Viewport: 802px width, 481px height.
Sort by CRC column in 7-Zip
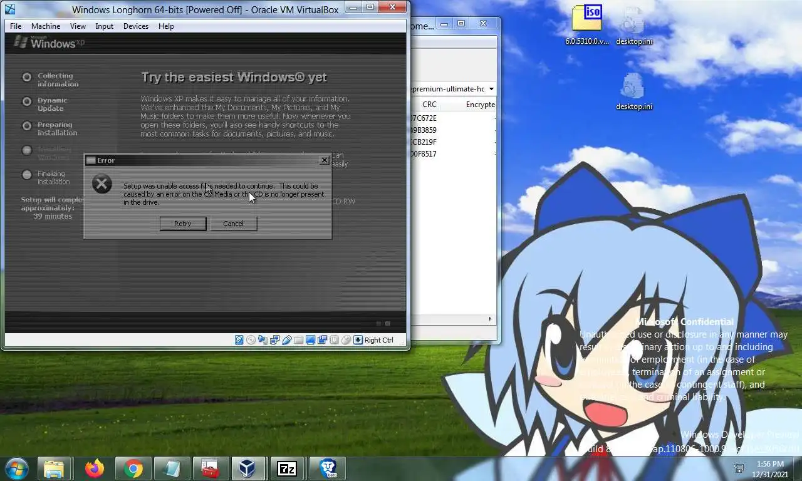click(429, 105)
